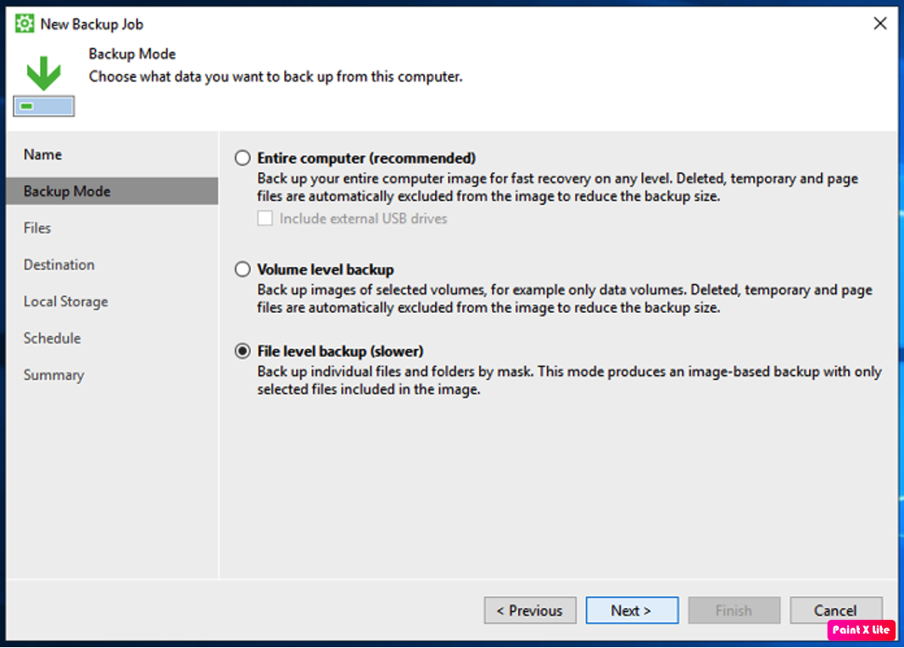Click the Previous button
This screenshot has width=904, height=648.
pos(530,611)
